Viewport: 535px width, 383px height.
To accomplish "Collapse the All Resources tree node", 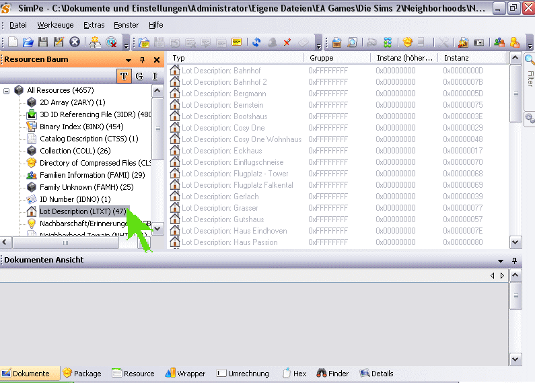I will tap(7, 90).
